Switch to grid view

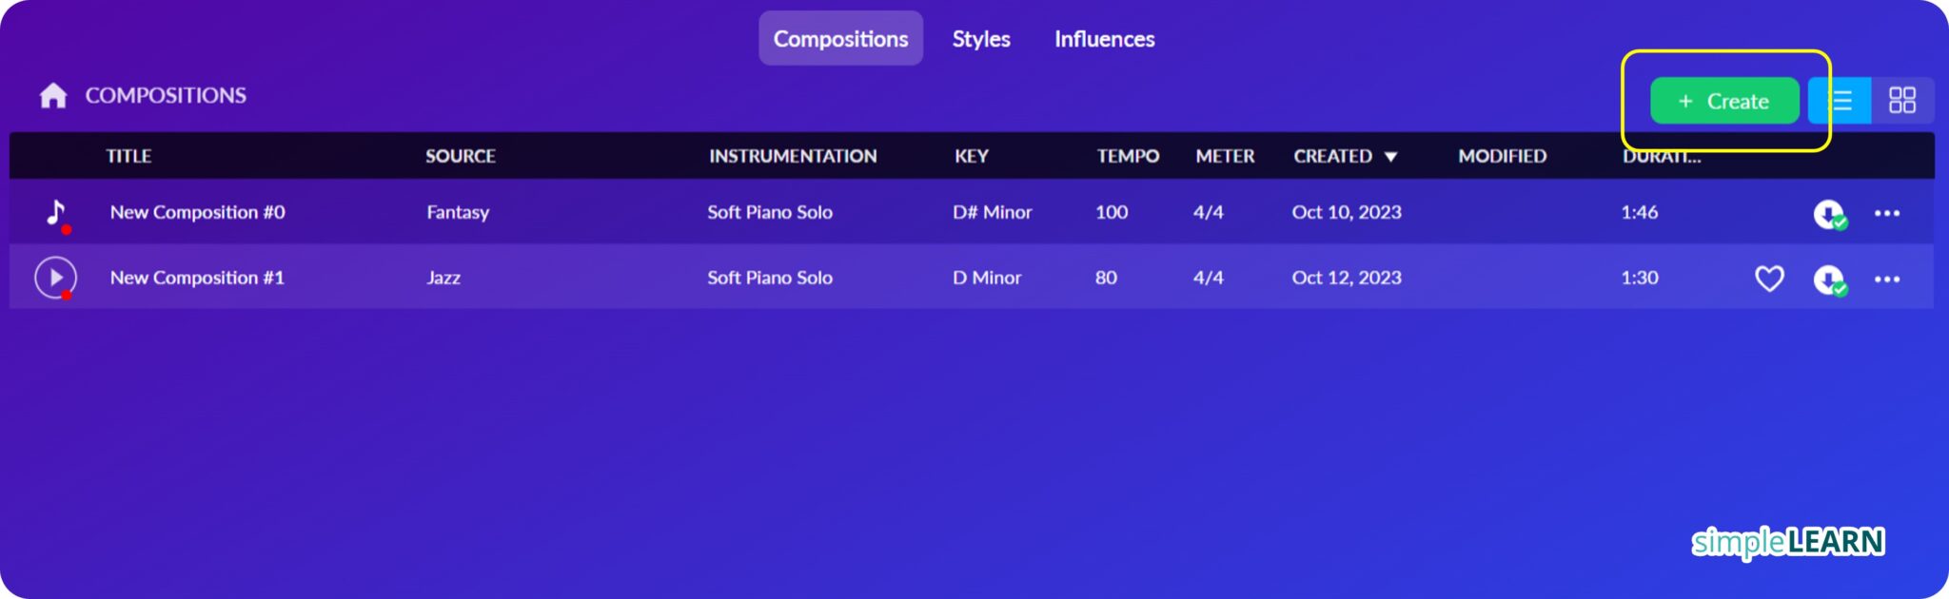[x=1902, y=101]
